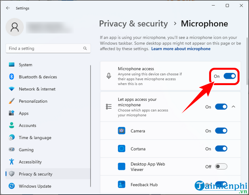Open the Accessibility settings page
This screenshot has width=249, height=195.
click(30, 162)
